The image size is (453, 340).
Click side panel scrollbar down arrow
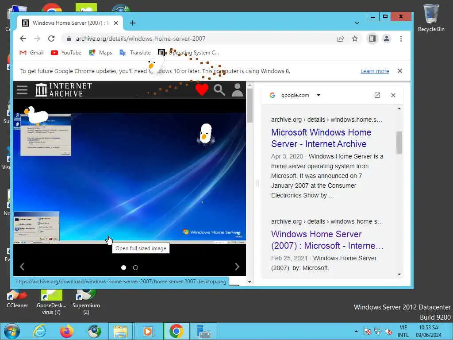399,274
